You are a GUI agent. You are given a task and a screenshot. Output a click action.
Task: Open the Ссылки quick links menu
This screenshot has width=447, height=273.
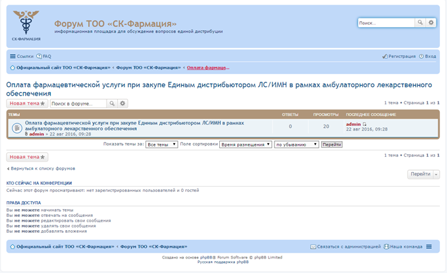22,56
